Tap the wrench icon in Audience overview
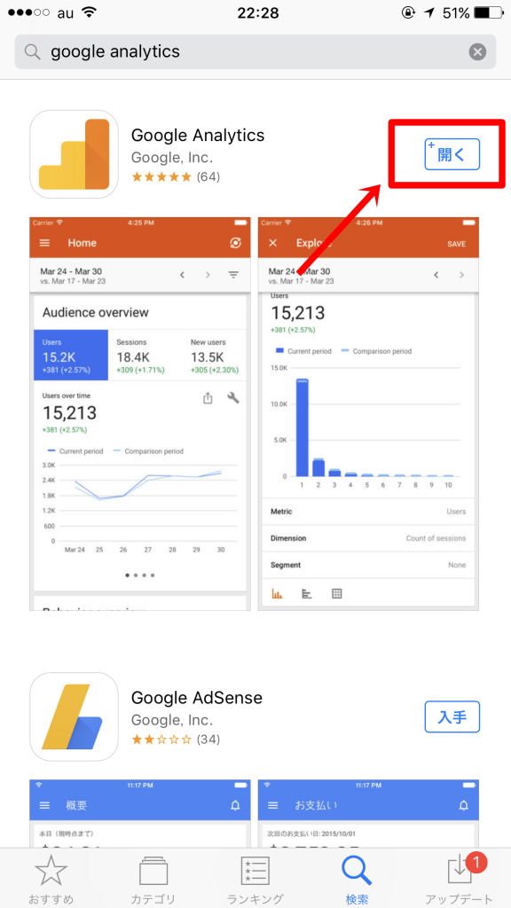The image size is (511, 908). click(233, 398)
